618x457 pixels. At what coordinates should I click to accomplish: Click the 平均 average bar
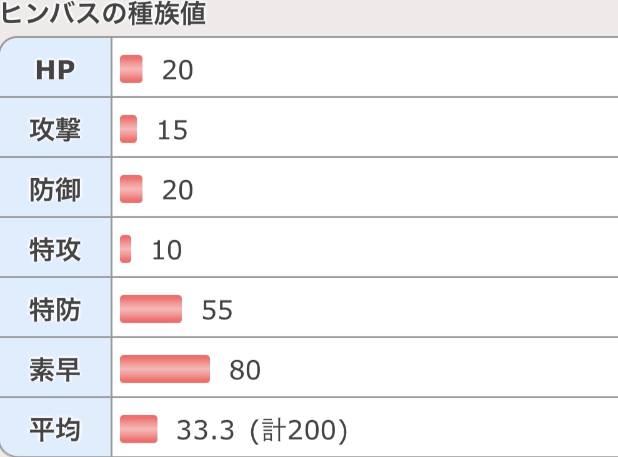click(139, 429)
